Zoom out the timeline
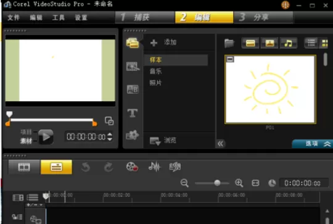The width and height of the screenshot is (333, 224). (184, 183)
